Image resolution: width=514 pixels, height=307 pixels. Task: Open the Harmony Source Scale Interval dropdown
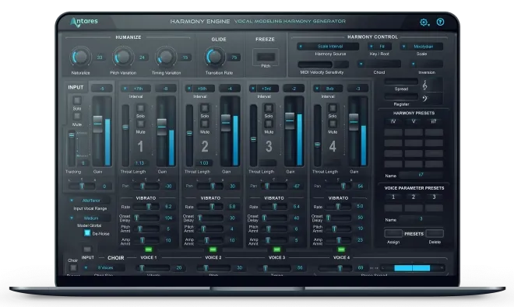[328, 47]
